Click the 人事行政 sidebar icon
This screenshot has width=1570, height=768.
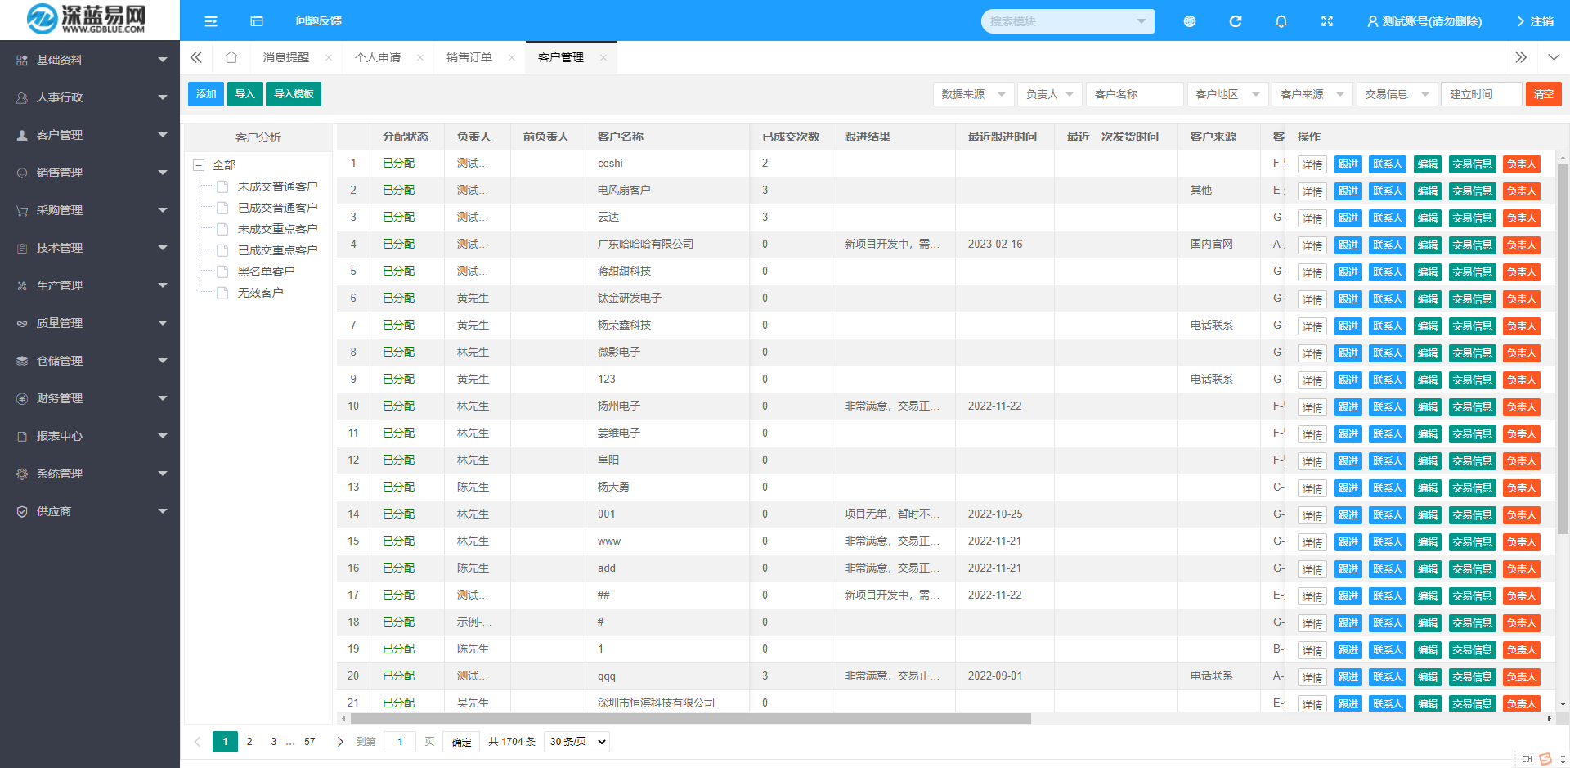pos(22,97)
